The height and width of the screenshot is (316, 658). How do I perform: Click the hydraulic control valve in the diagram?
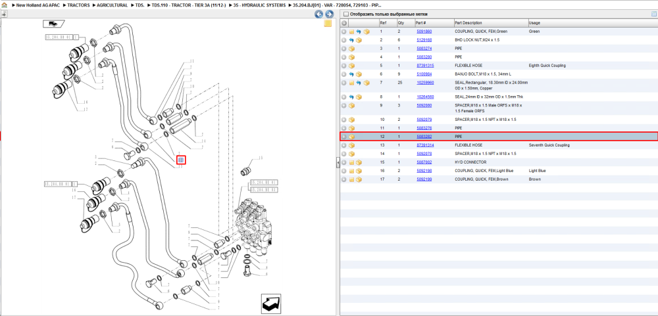255,226
